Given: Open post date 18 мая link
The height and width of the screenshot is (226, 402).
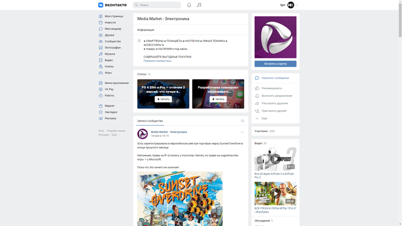Looking at the screenshot, I should 160,136.
